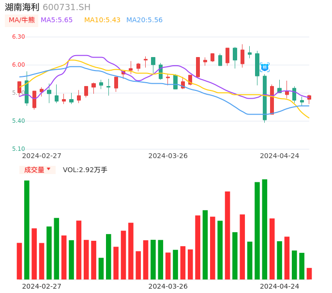Click the 6.30 price axis label
Image resolution: width=332 pixels, height=293 pixels.
point(18,37)
